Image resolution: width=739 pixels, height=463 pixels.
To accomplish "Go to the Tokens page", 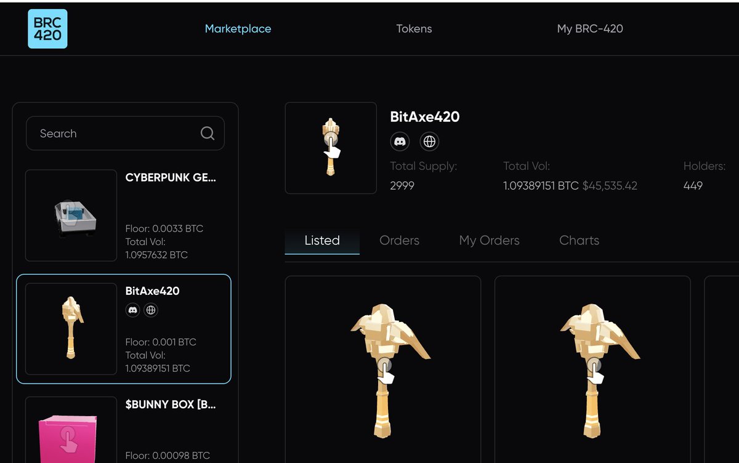I will 414,29.
